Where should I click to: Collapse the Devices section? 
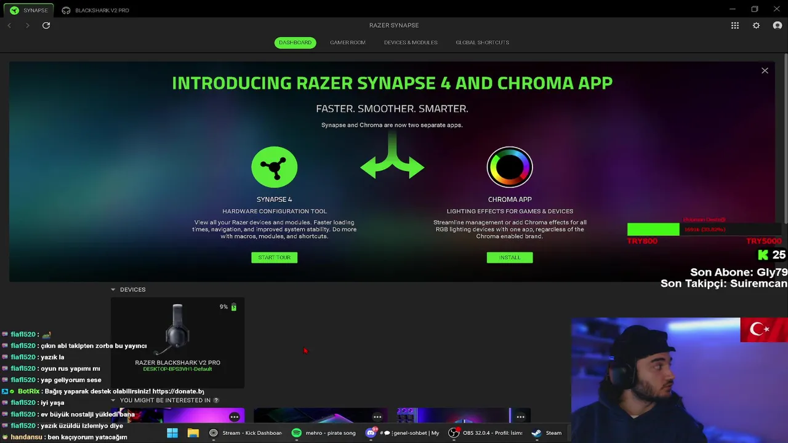point(113,289)
